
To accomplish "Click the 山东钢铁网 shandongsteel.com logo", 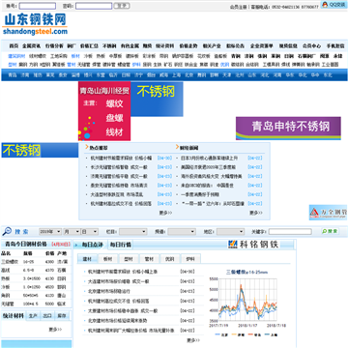I will point(35,24).
